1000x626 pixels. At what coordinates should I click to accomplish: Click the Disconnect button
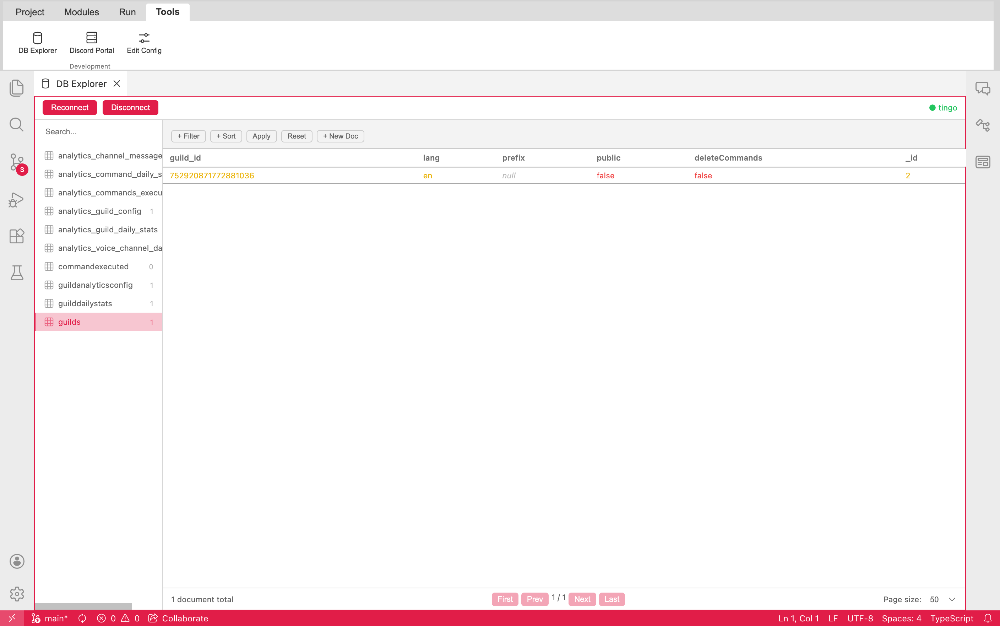(x=130, y=108)
